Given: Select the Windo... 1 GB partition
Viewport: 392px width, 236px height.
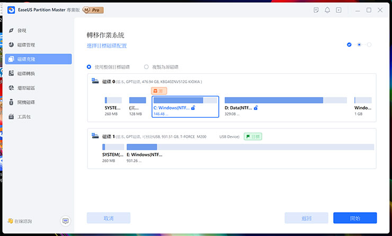Looking at the screenshot, I should (x=363, y=107).
